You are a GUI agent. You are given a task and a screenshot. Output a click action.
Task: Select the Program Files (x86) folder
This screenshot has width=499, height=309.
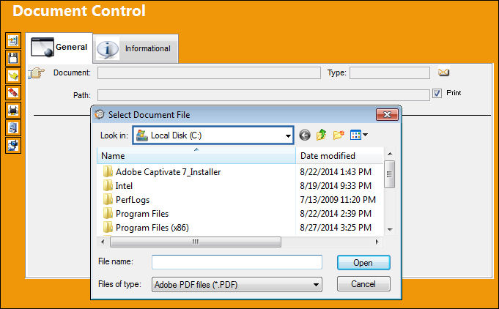pos(146,228)
